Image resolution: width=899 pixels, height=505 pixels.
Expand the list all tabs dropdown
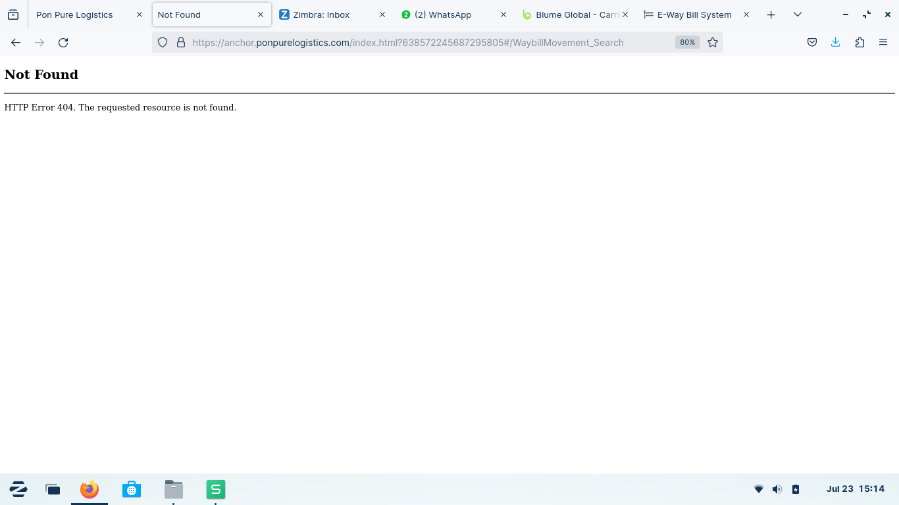click(797, 14)
